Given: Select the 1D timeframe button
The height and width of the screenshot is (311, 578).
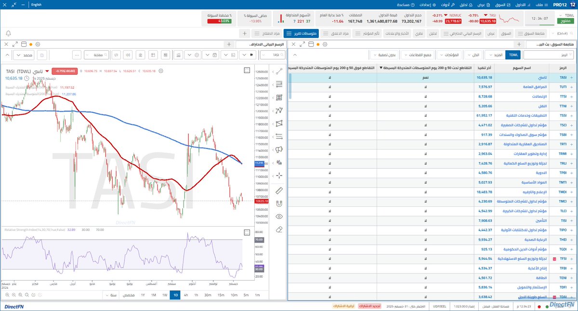Looking at the screenshot, I should (175, 295).
